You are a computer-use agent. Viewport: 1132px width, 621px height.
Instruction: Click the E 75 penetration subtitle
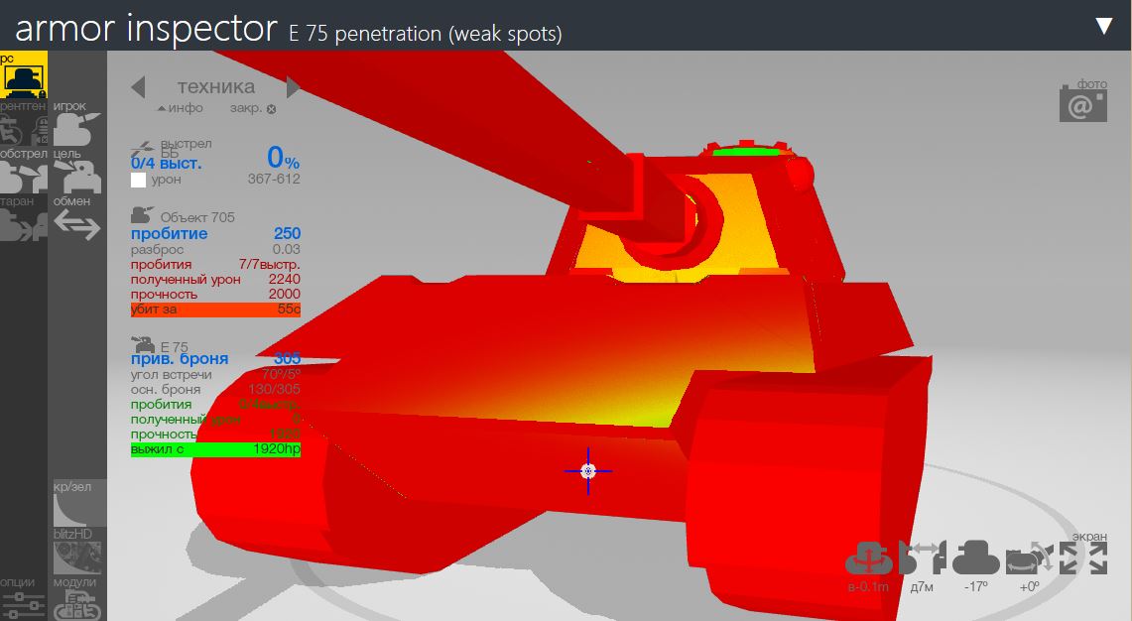pos(426,34)
